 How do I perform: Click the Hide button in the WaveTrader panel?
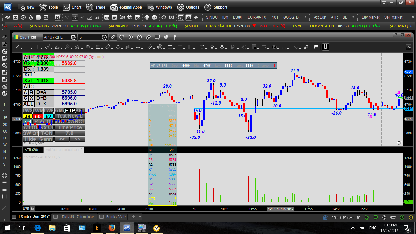[x=30, y=139]
